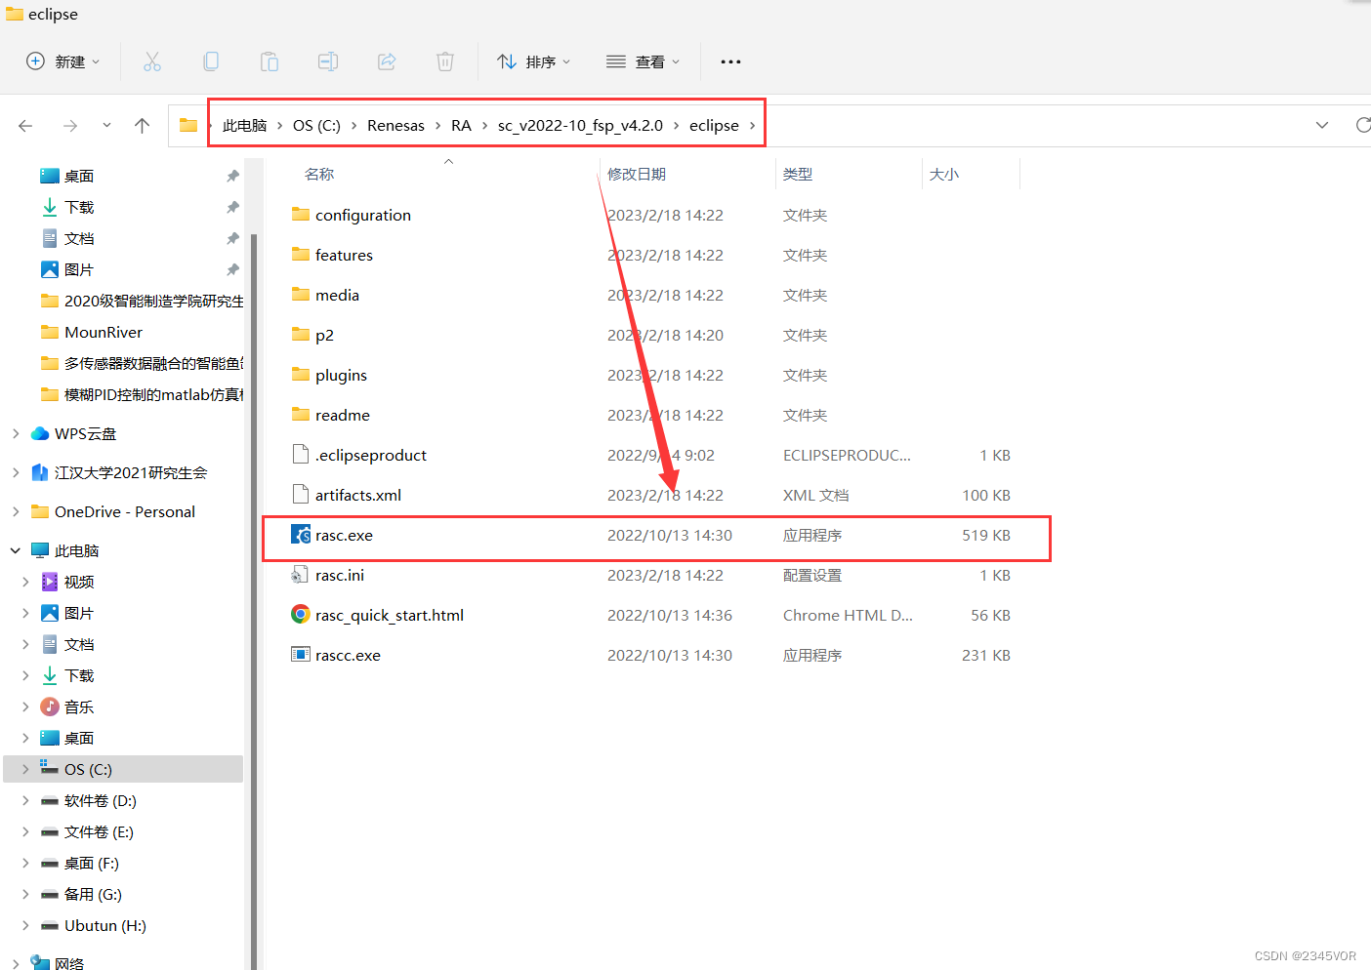Select the readme folder name
The image size is (1371, 970).
(343, 415)
